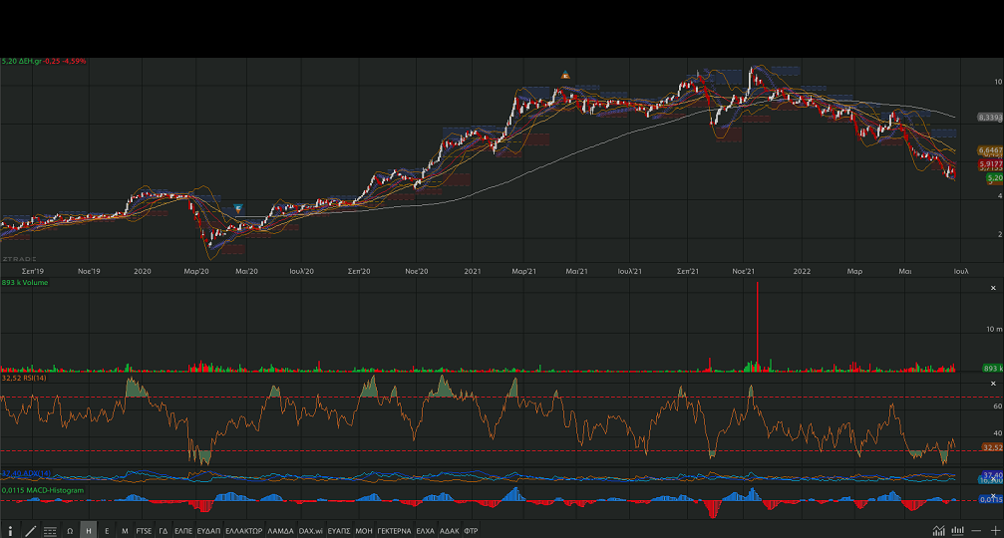Click the orange signal marker near Μαϊ'21
Viewport: 1004px width, 538px height.
tap(565, 75)
